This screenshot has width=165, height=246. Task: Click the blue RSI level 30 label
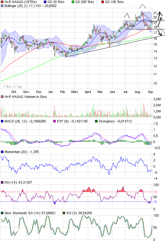155,202
